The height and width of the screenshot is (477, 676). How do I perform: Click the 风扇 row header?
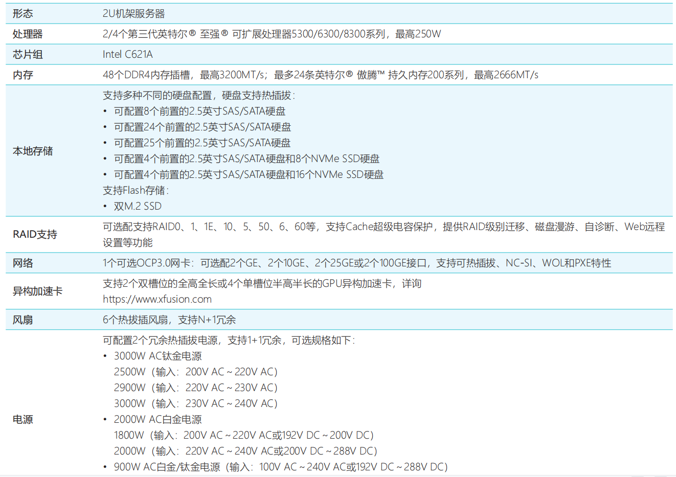point(23,320)
